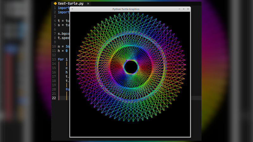Click line number 13 in the gutter
Screen dimensions: 253x142
(x=54, y=59)
